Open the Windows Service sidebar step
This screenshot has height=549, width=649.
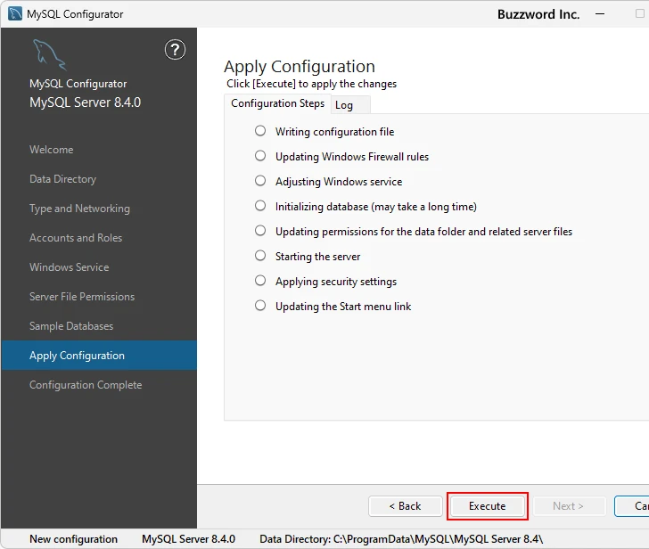pyautogui.click(x=70, y=267)
